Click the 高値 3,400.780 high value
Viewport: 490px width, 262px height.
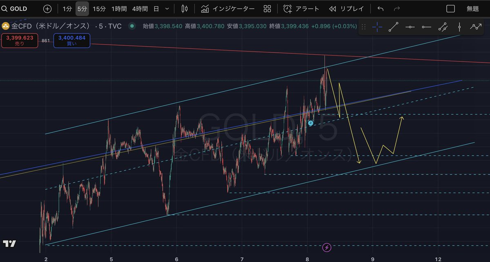click(x=205, y=26)
